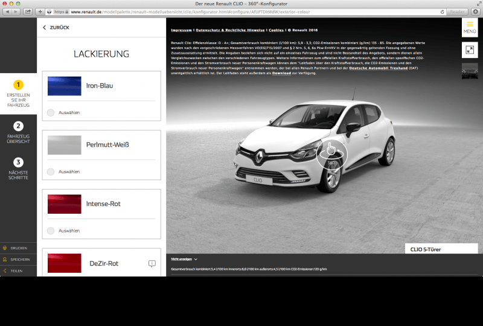Click the CLIO 5-Türer label
Screen dimensions: 483x326
[x=426, y=249]
